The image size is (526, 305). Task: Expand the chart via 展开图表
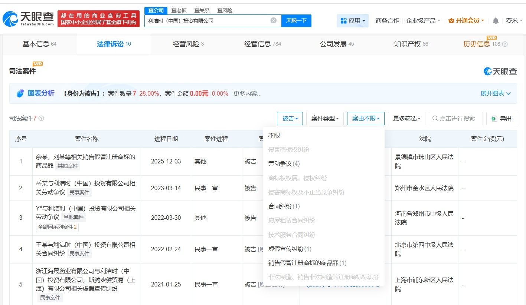point(496,93)
